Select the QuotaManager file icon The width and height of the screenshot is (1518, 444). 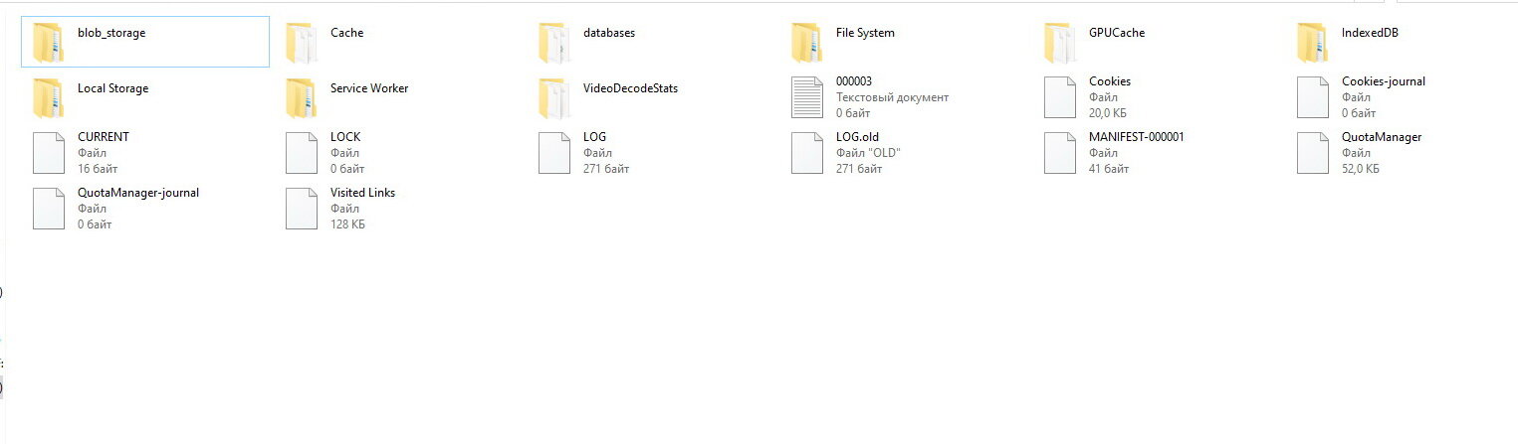click(x=1312, y=153)
